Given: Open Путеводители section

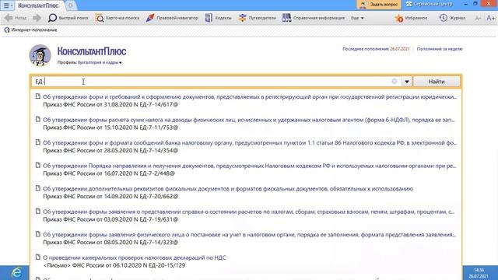Looking at the screenshot, I should click(258, 18).
